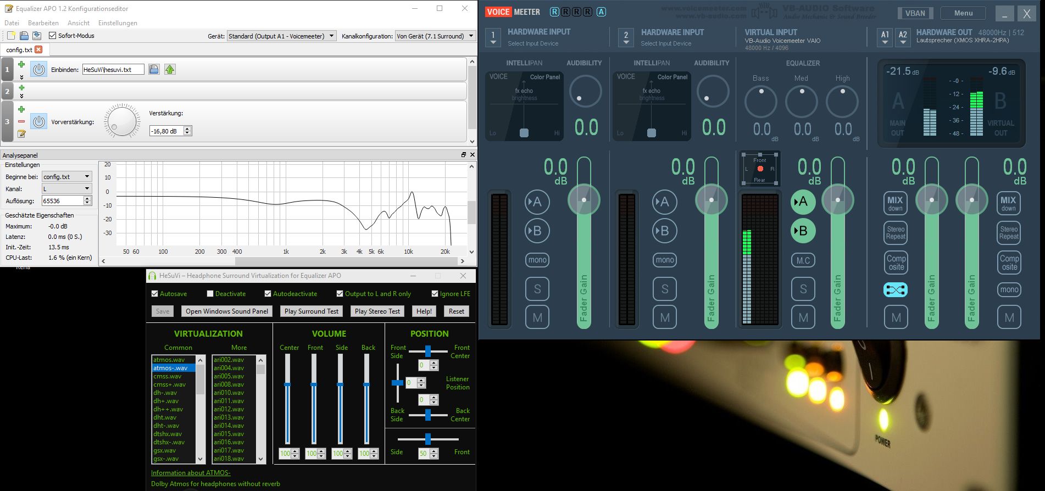Click the HeSuVi Help! button
The width and height of the screenshot is (1045, 491).
(x=424, y=311)
